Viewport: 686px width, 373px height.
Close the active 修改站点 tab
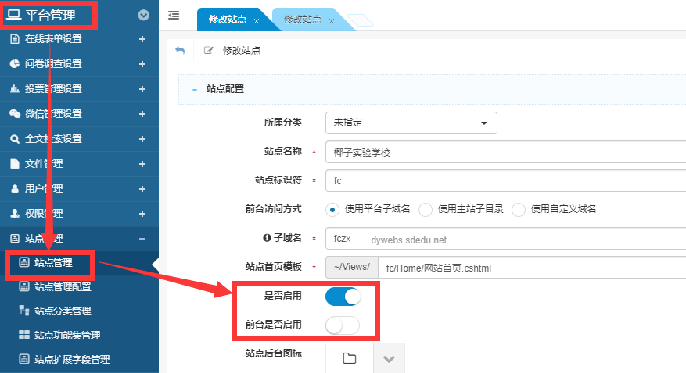257,20
